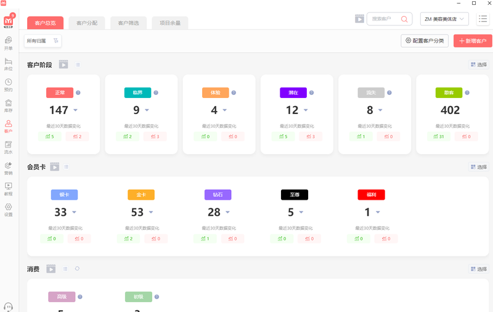
Task: Open the 预约 appointments section
Action: coord(9,85)
